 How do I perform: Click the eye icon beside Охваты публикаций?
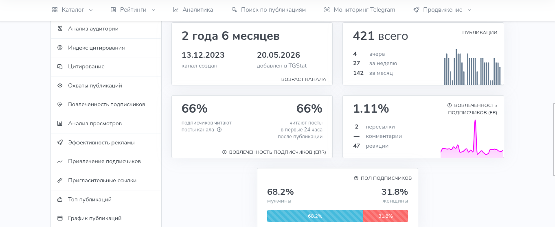[x=60, y=85]
